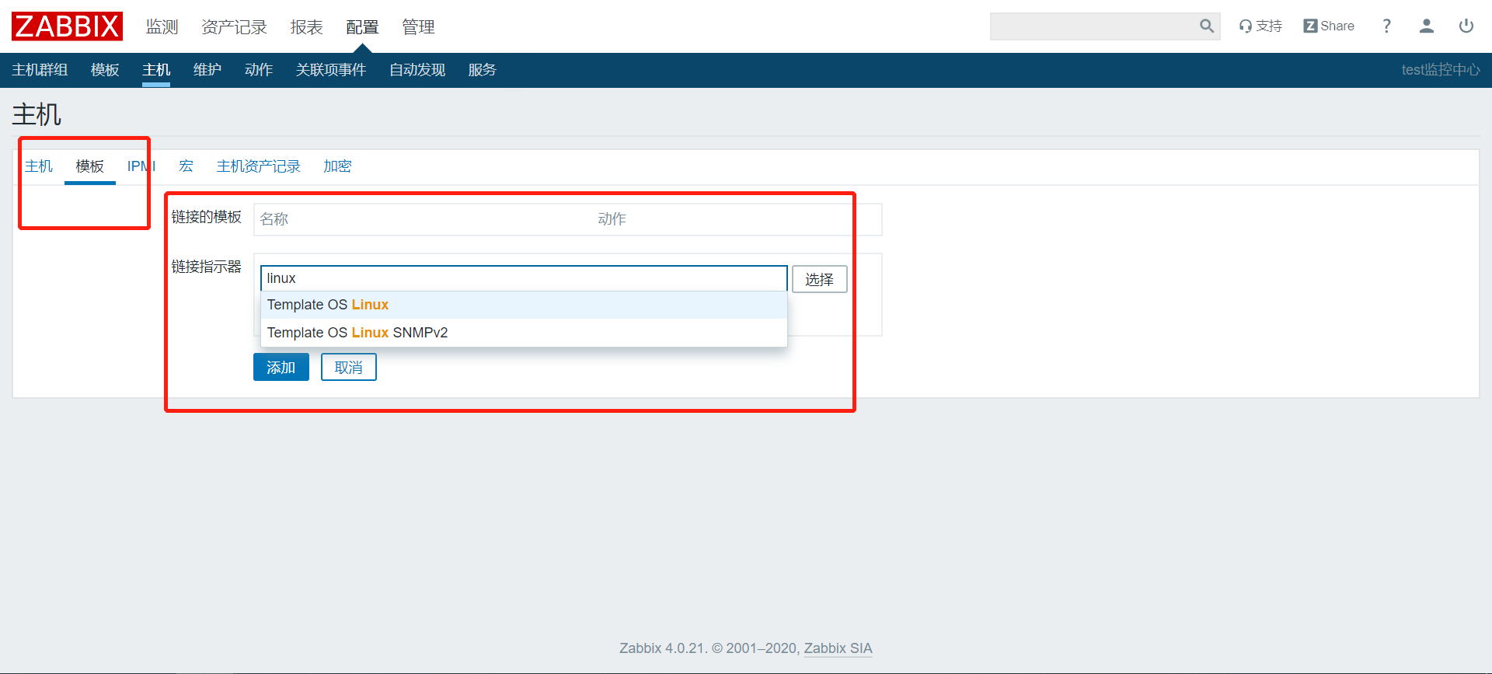
Task: Go to 自动发现 submenu
Action: (x=417, y=70)
